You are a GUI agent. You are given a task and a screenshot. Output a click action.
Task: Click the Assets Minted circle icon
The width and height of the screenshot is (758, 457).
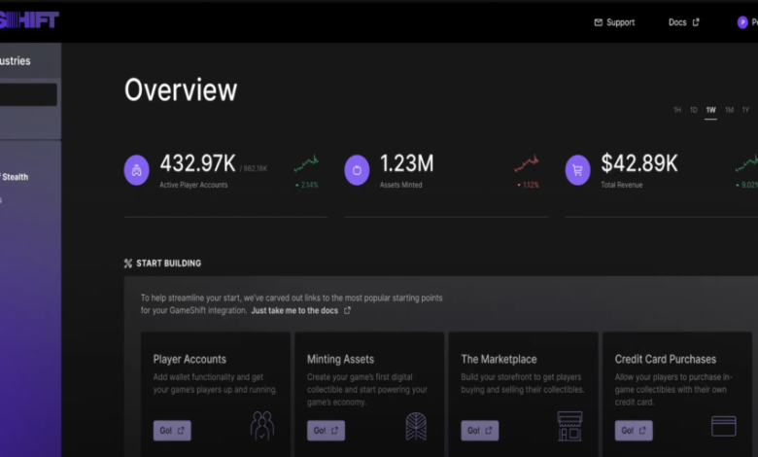click(x=357, y=169)
